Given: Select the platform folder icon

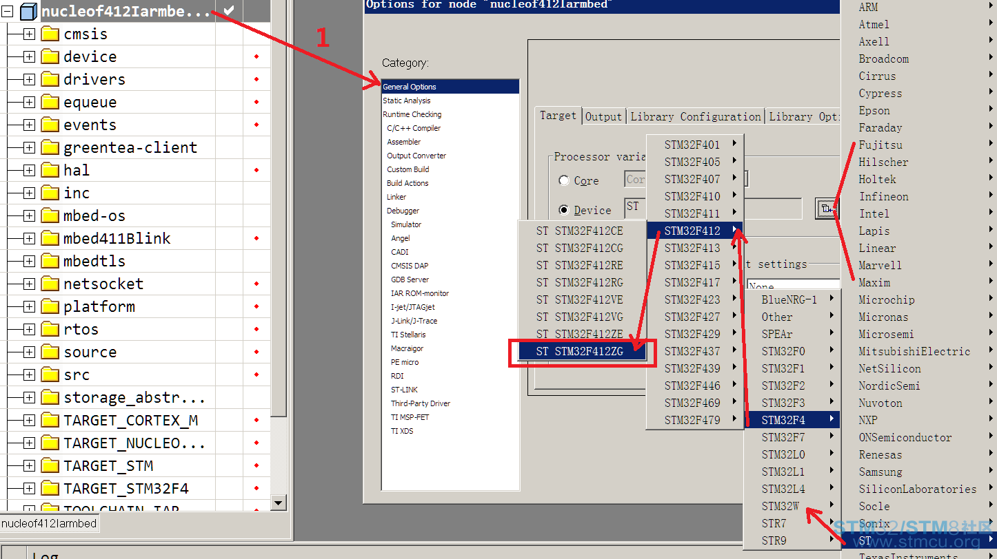Looking at the screenshot, I should pyautogui.click(x=50, y=306).
